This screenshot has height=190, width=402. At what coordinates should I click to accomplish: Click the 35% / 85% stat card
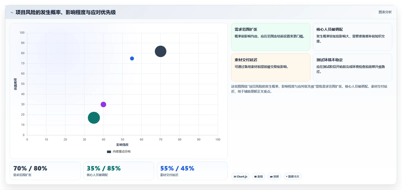(x=119, y=171)
